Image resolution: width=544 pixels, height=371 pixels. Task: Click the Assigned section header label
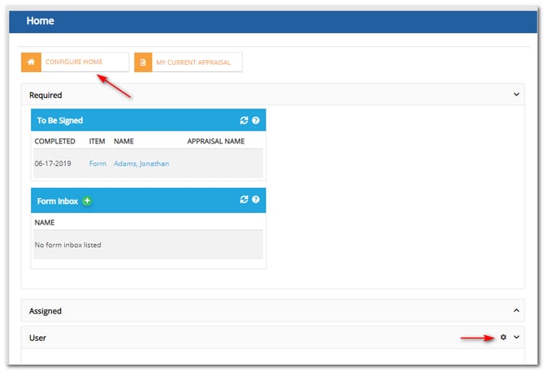[x=45, y=311]
